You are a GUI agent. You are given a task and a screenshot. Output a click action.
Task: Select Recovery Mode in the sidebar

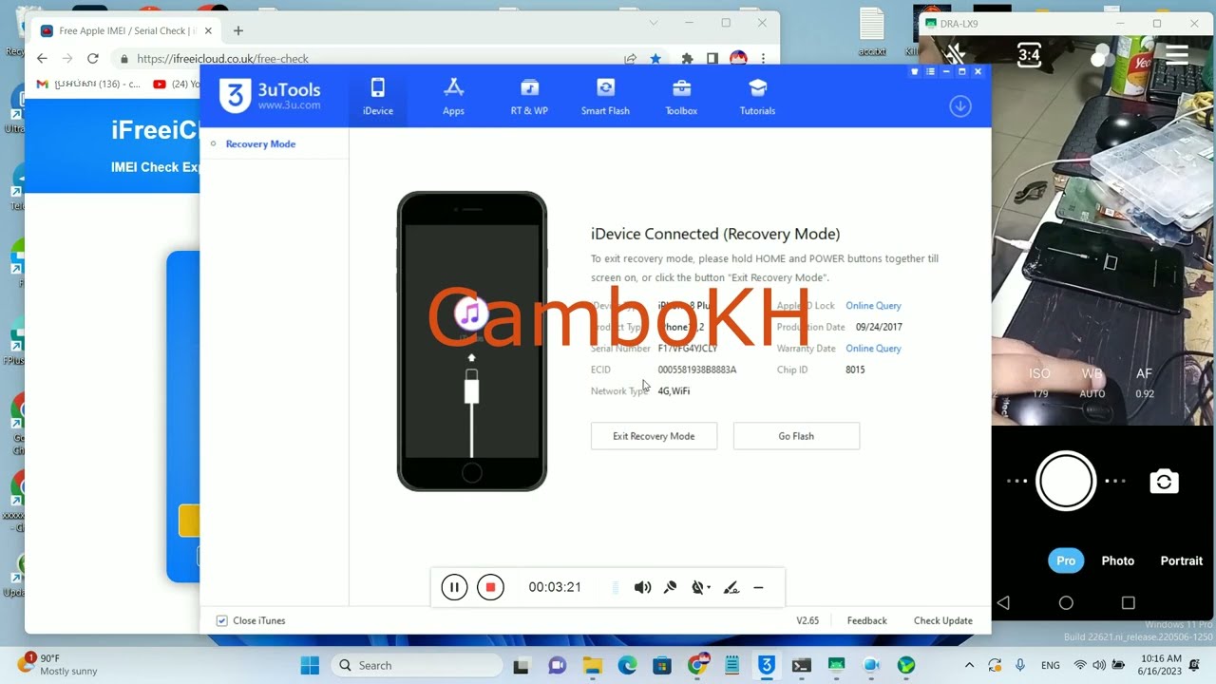pyautogui.click(x=260, y=143)
